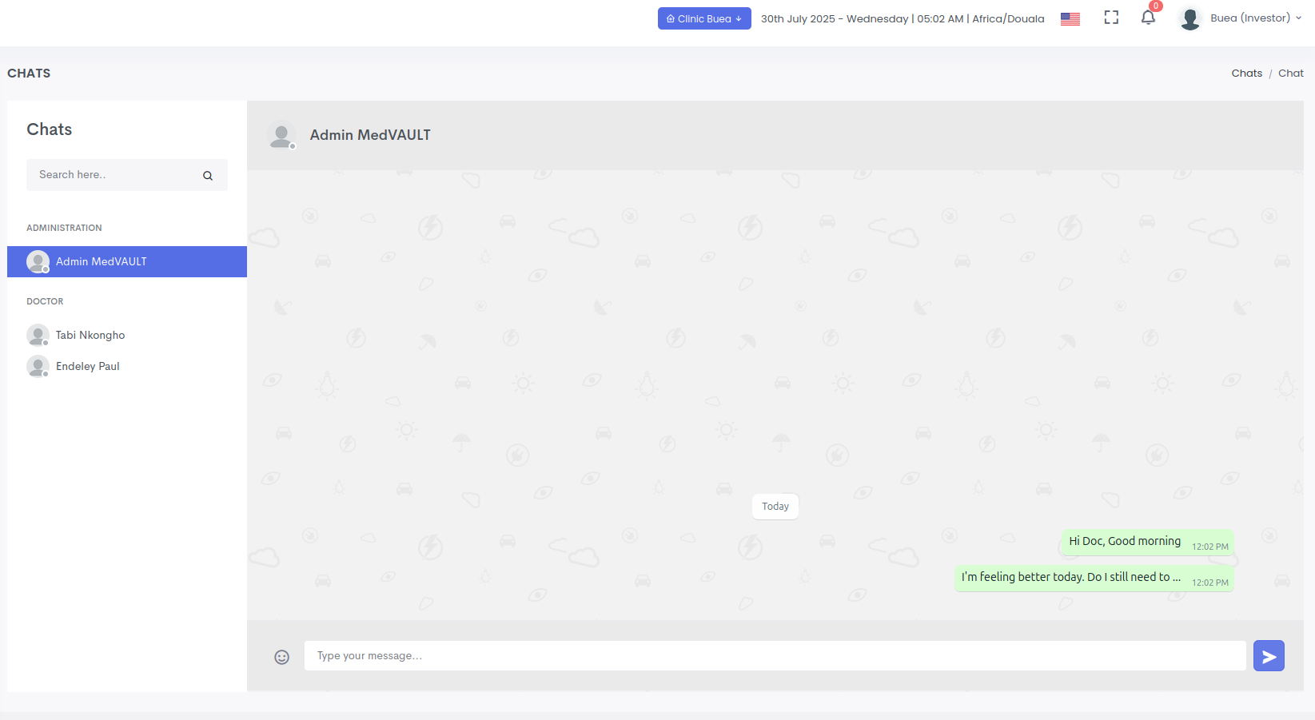1315x720 pixels.
Task: Click the search magnifier in Chats sidebar
Action: 207,175
